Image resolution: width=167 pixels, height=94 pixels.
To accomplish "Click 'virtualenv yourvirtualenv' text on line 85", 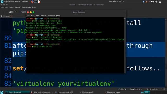I will (63, 84).
